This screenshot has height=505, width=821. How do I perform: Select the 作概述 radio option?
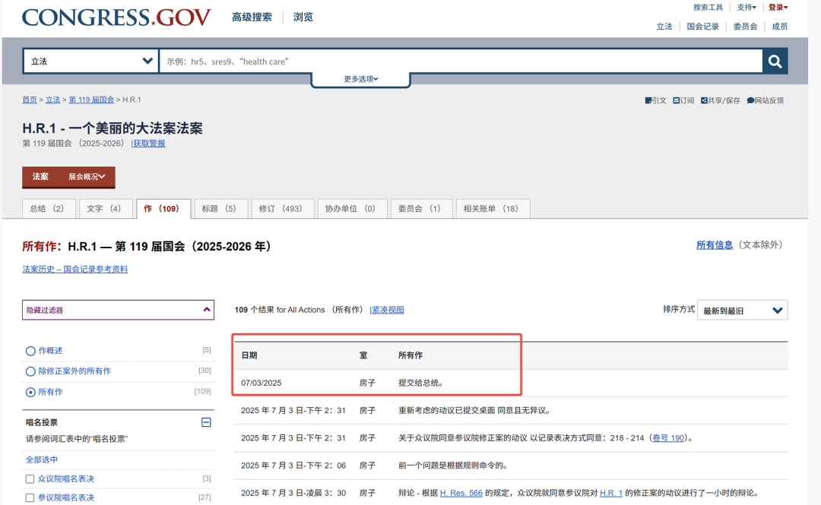coord(30,351)
